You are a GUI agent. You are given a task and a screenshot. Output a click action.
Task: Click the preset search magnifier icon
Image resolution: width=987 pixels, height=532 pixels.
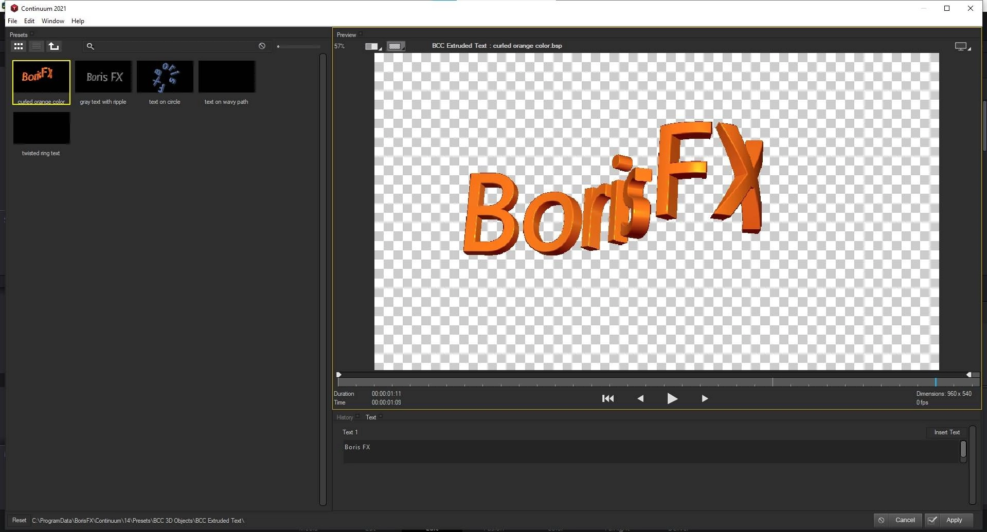90,46
